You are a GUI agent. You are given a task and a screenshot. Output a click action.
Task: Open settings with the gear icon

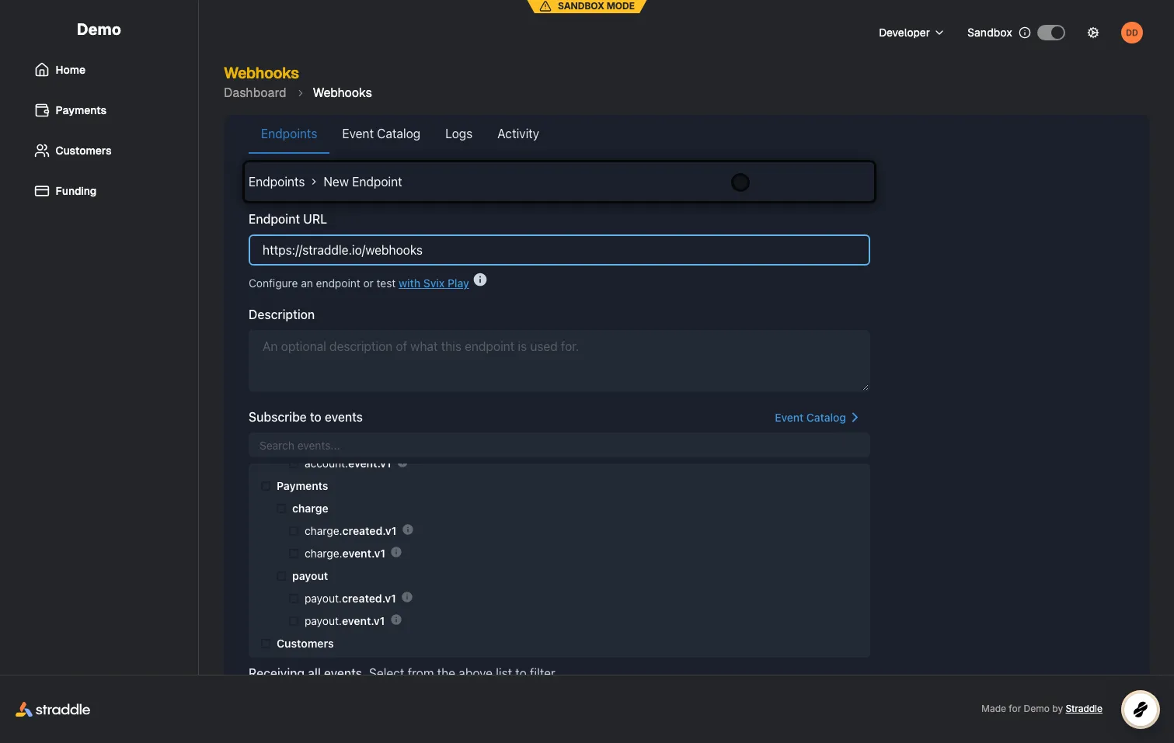(x=1093, y=33)
